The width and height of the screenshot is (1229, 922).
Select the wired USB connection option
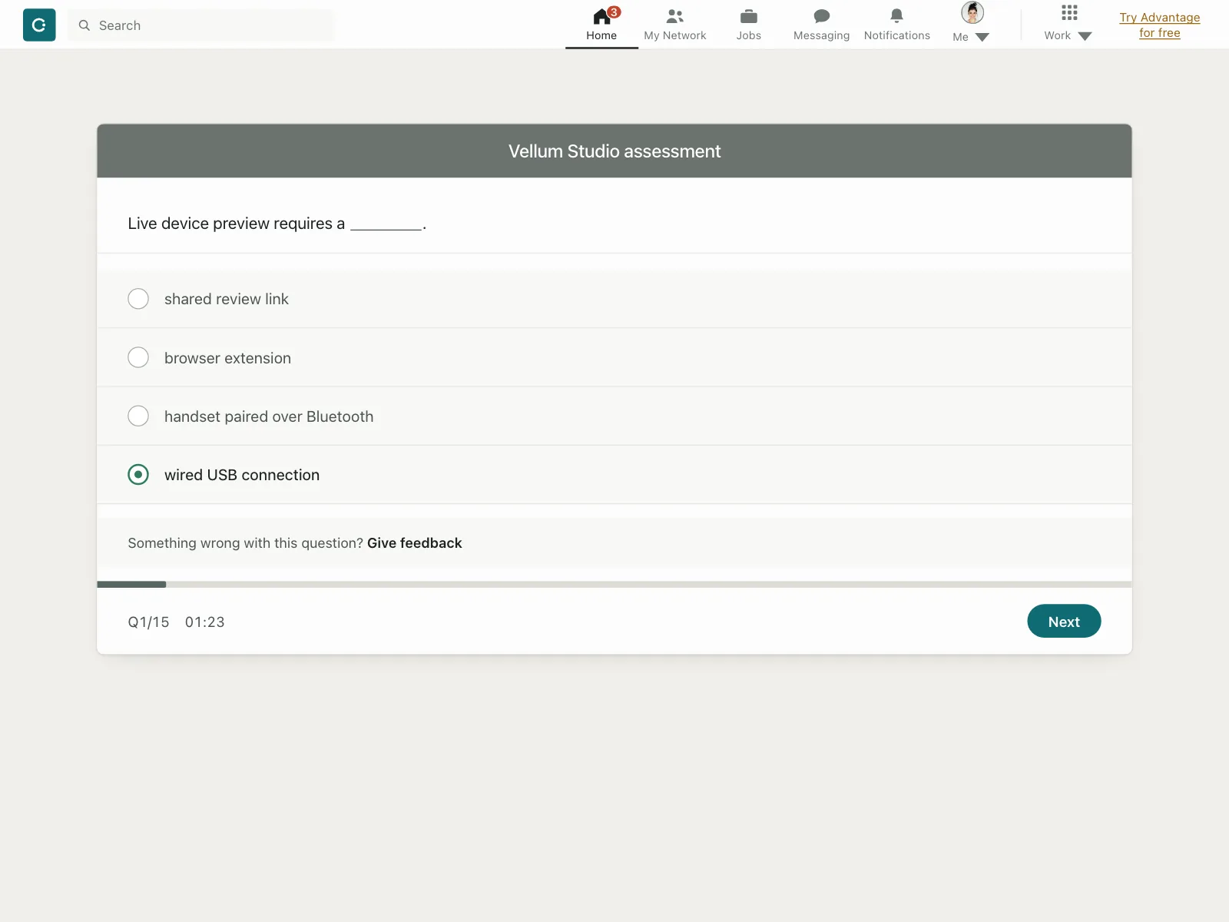[x=614, y=475]
